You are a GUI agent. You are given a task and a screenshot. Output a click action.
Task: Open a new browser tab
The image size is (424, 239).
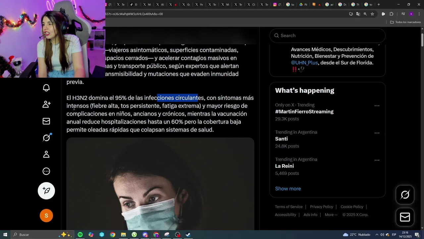(x=379, y=4)
